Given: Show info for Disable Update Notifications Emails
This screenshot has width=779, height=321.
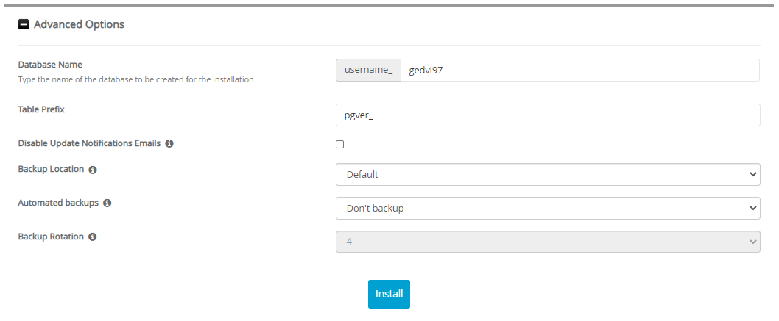Looking at the screenshot, I should pos(169,144).
